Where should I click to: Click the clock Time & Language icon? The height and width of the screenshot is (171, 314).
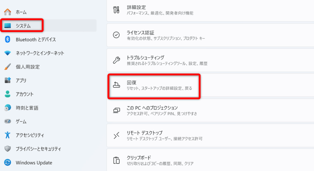(8, 108)
